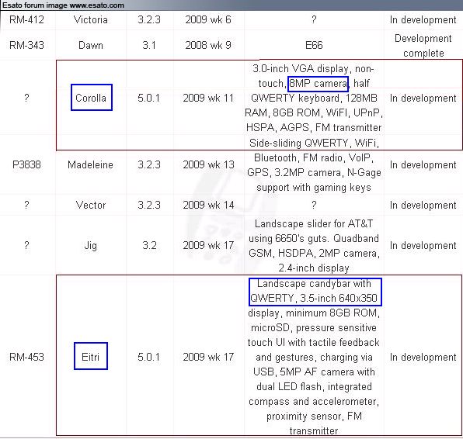Image resolution: width=463 pixels, height=439 pixels.
Task: Select the Madeleine codename cell
Action: pyautogui.click(x=90, y=164)
